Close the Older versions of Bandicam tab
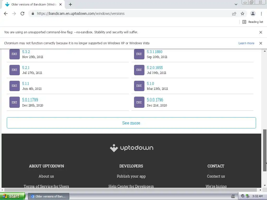This screenshot has width=267, height=200. click(x=60, y=5)
